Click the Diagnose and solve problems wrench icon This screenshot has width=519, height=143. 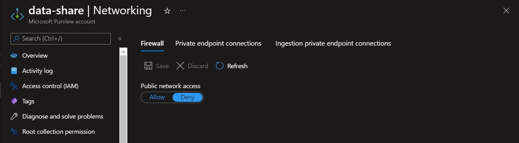14,116
